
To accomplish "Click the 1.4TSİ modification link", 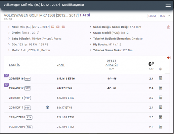I will 85,15.
